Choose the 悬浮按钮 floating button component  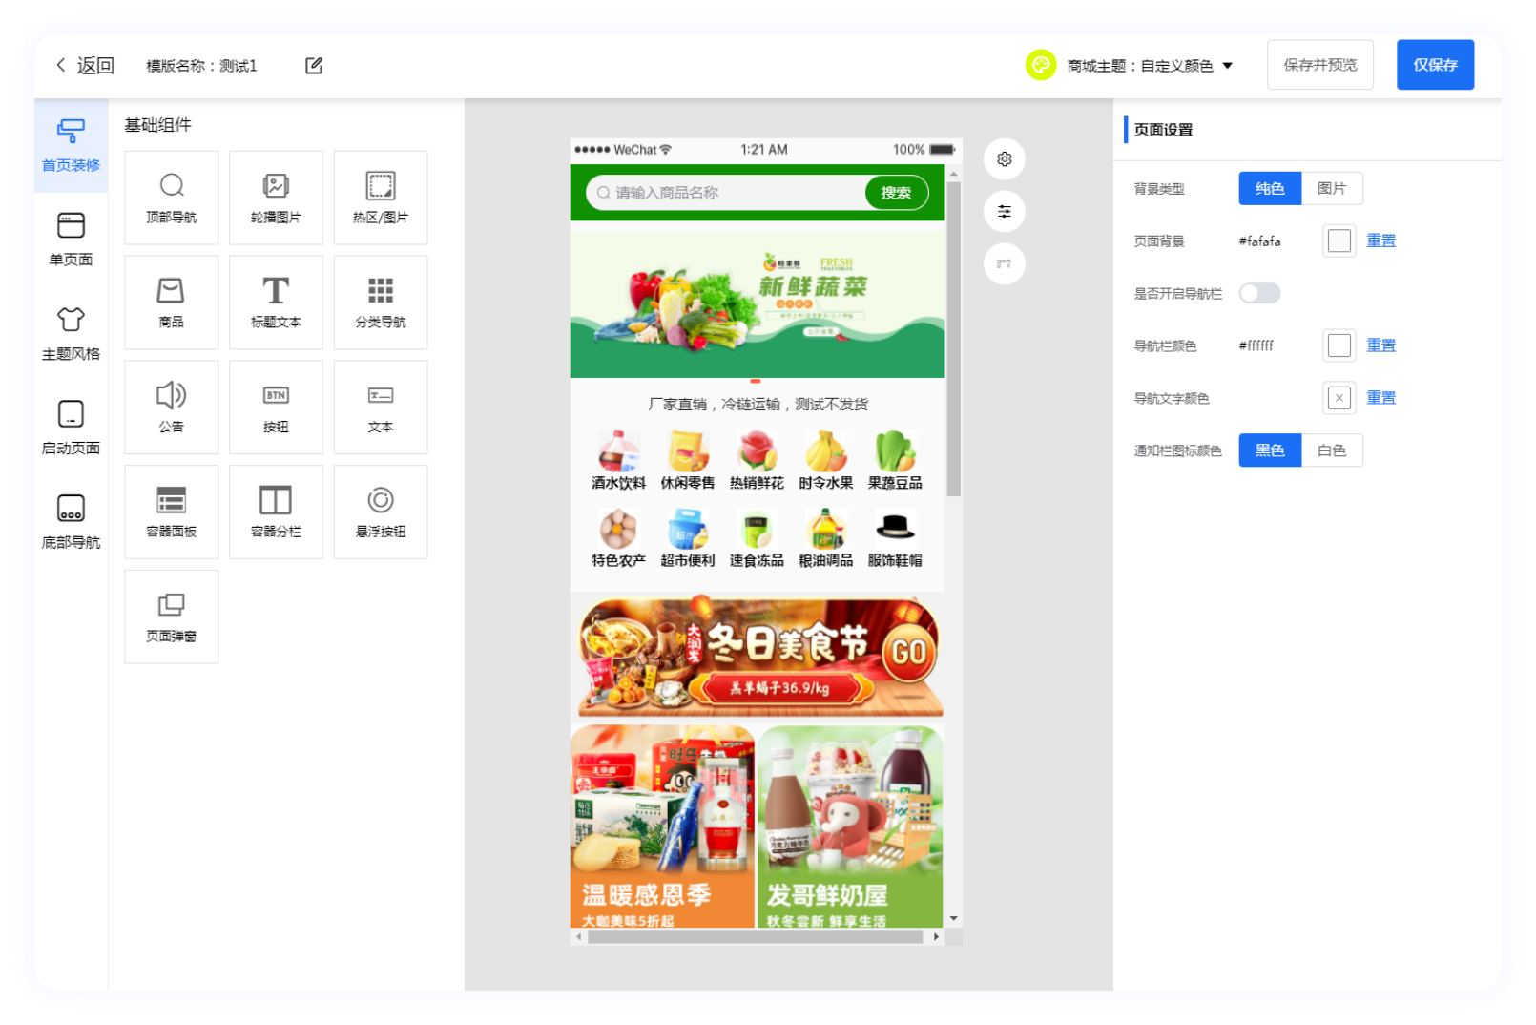point(381,512)
